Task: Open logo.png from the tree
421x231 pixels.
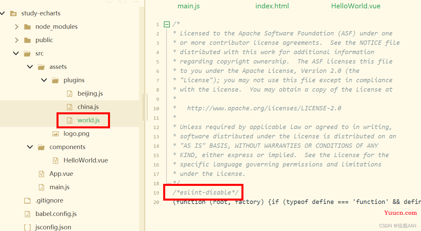Action: 76,134
